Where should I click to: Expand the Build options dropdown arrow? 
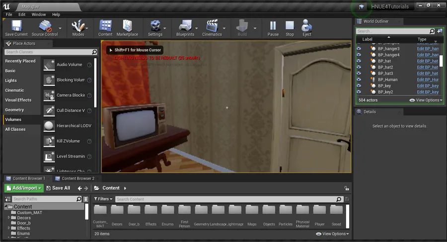tap(255, 28)
